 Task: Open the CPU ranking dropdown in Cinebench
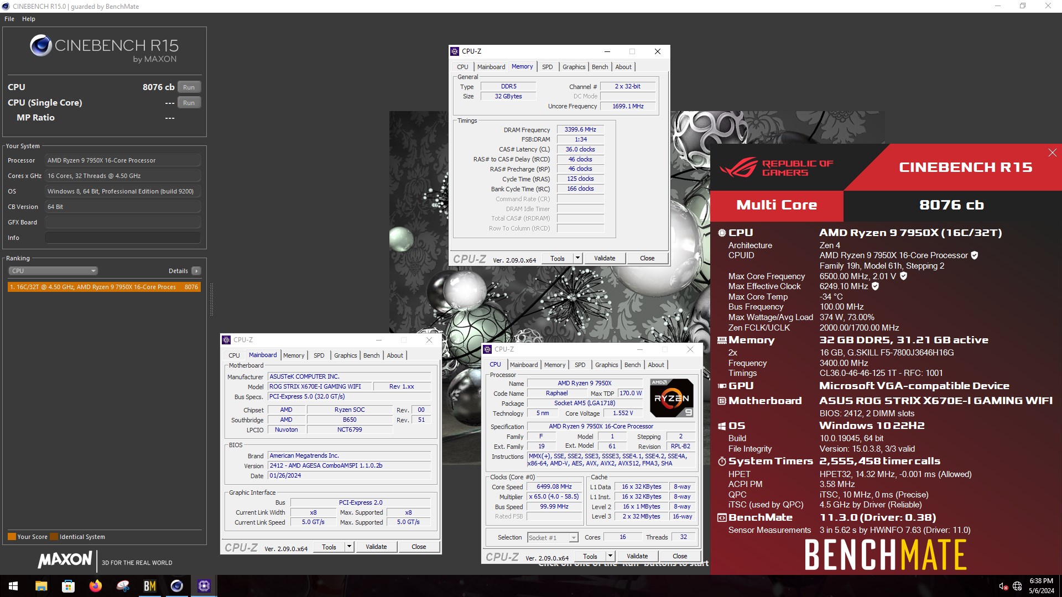click(53, 271)
